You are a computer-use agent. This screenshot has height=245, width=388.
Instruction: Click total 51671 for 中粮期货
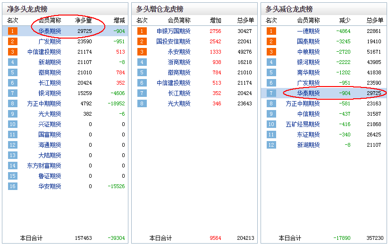374,52
